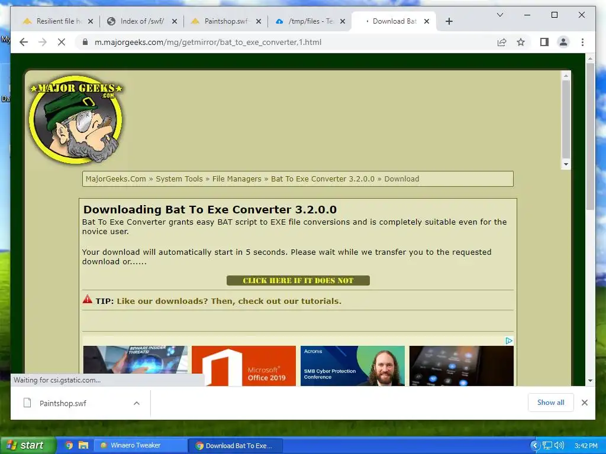Image resolution: width=606 pixels, height=454 pixels.
Task: Go back with the browser back arrow
Action: coord(24,42)
